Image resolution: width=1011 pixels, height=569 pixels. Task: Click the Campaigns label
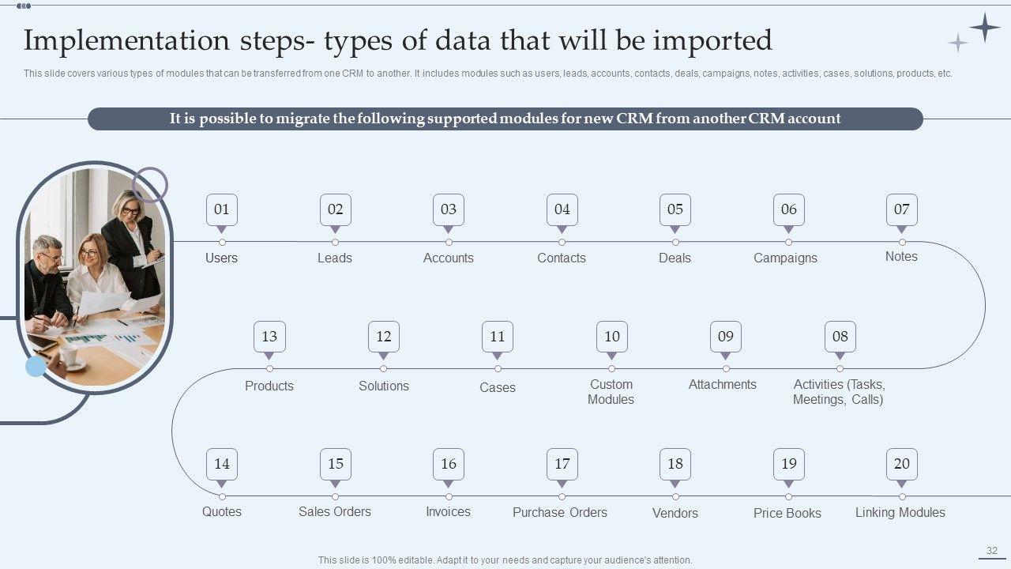pyautogui.click(x=785, y=258)
